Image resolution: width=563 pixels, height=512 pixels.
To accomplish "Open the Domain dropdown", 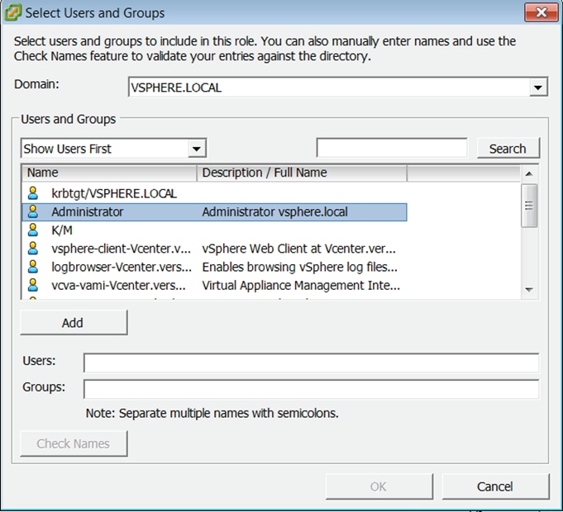I will pyautogui.click(x=538, y=87).
